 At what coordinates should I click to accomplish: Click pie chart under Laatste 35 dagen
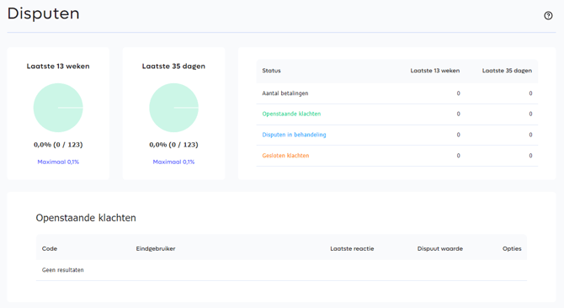click(x=173, y=108)
